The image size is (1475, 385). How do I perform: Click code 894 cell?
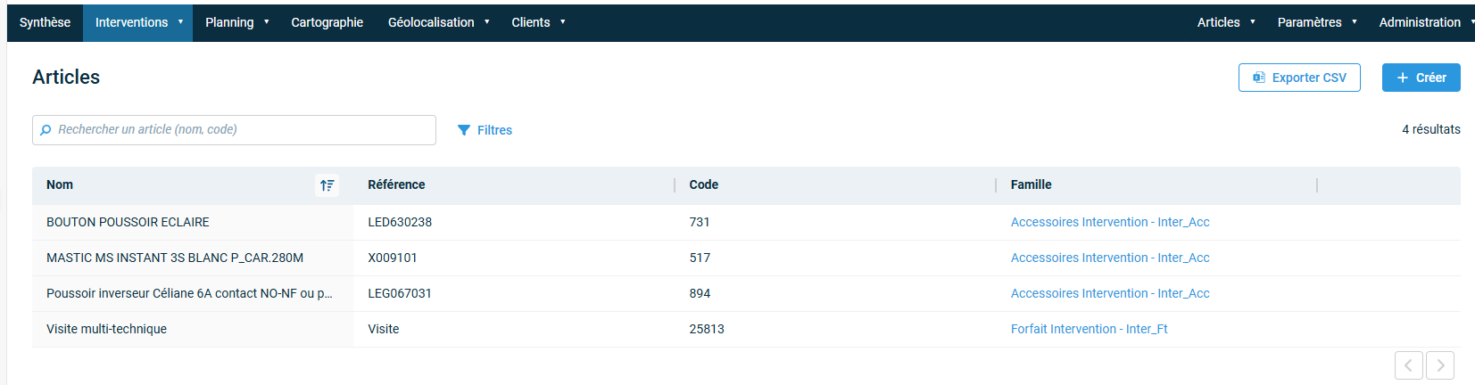[700, 293]
